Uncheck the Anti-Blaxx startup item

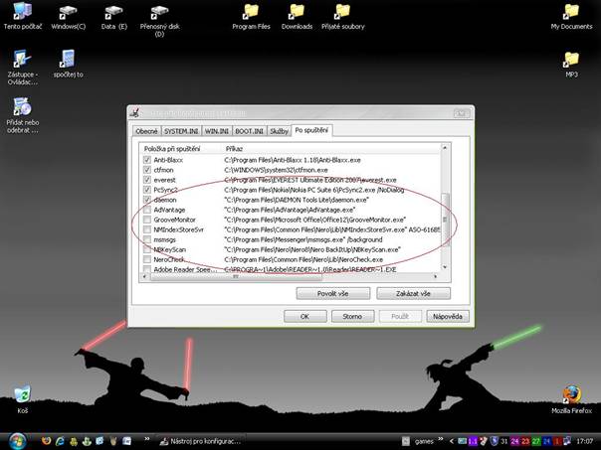coord(147,160)
